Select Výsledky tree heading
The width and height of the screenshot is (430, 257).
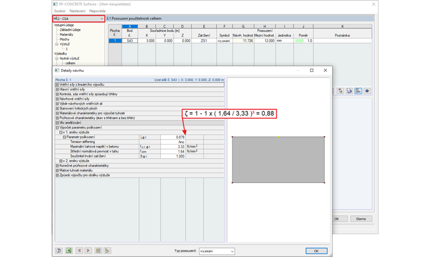61,54
